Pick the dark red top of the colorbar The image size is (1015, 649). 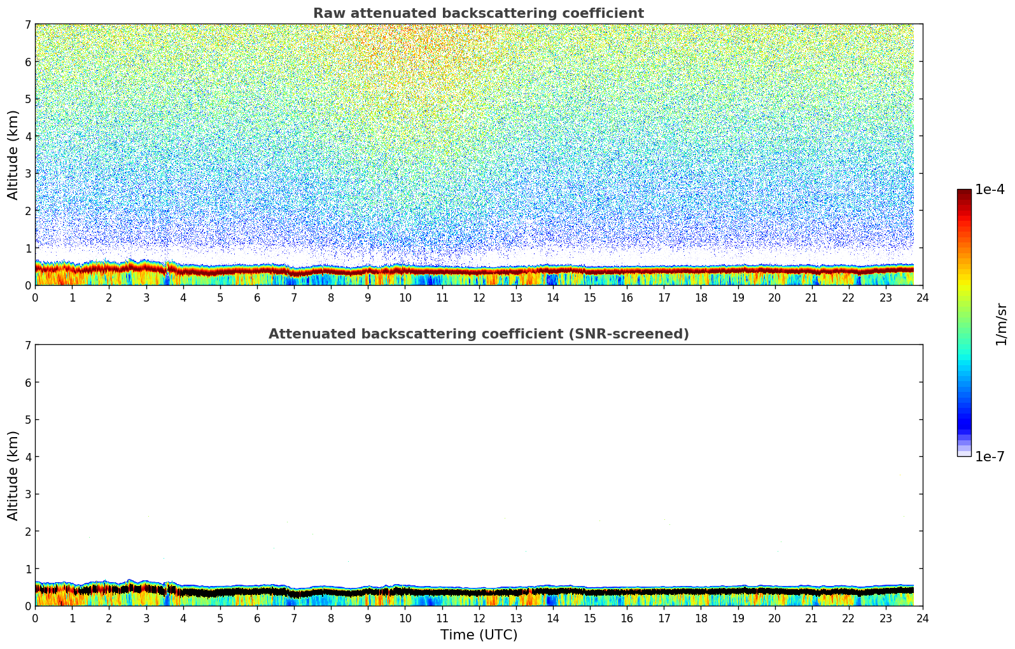pyautogui.click(x=964, y=194)
